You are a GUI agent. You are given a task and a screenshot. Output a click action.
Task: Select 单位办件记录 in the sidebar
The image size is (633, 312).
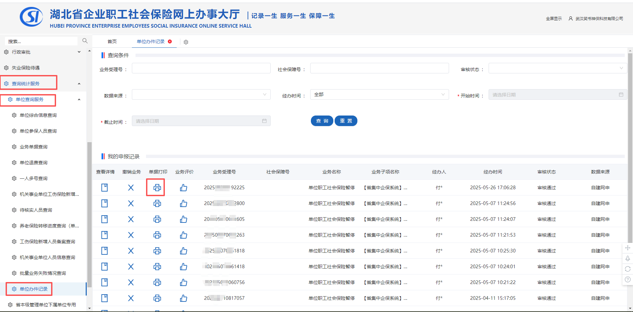(x=34, y=289)
